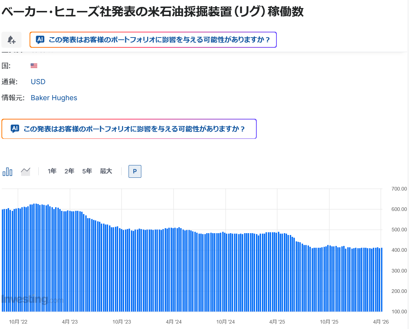Click the last chart bar at 4月 '26
Screen dimensions: 409x329
point(381,279)
